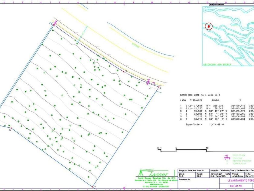
Task: Click the 'Exp. Cat. No.' label
Action: [x=236, y=186]
